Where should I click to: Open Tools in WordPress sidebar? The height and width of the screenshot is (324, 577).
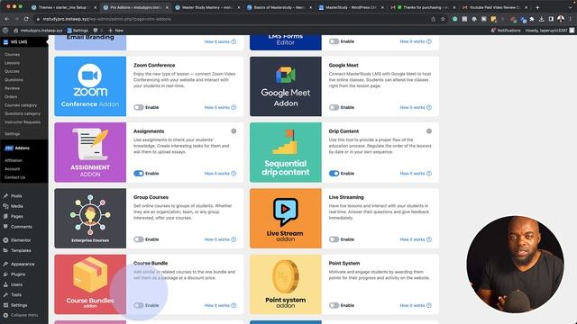[x=16, y=295]
